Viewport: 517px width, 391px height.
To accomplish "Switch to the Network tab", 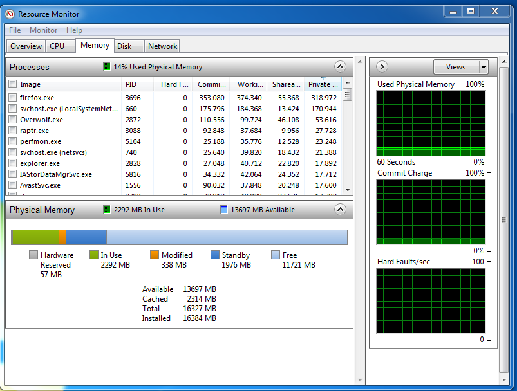I will (162, 46).
